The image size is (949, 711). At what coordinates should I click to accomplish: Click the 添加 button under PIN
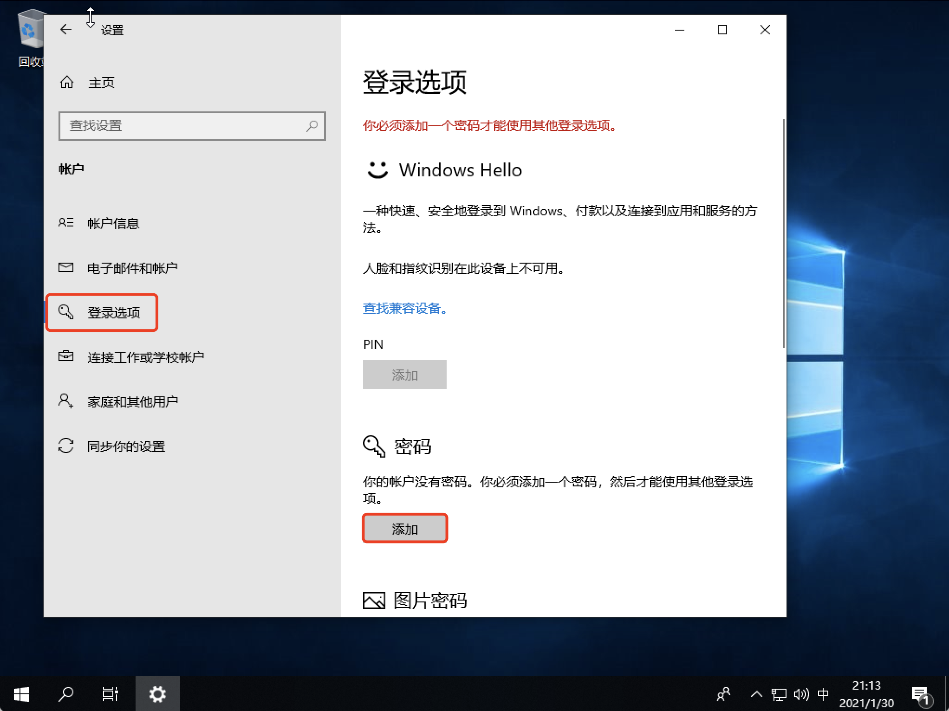[x=405, y=375]
